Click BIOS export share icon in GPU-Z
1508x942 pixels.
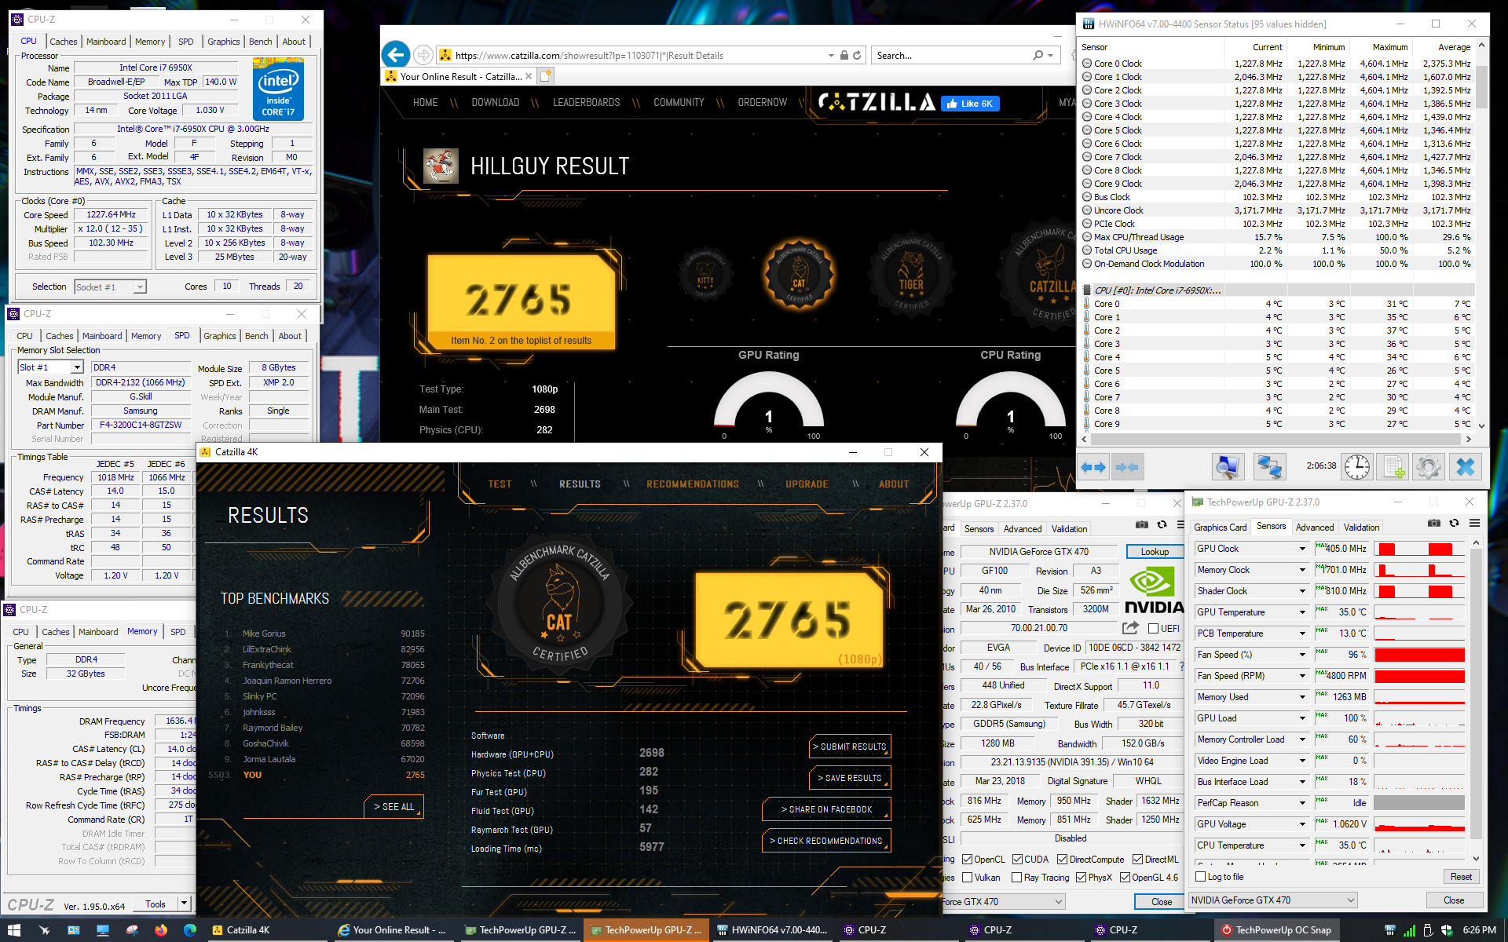pos(1130,627)
